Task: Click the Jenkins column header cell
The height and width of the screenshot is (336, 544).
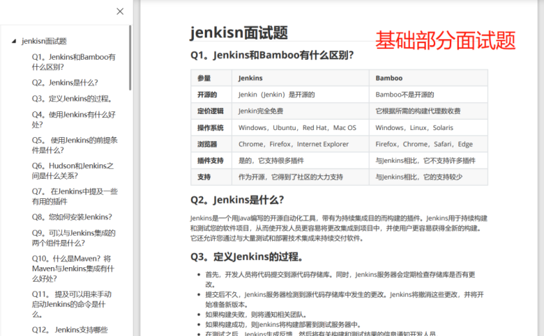Action: click(301, 78)
